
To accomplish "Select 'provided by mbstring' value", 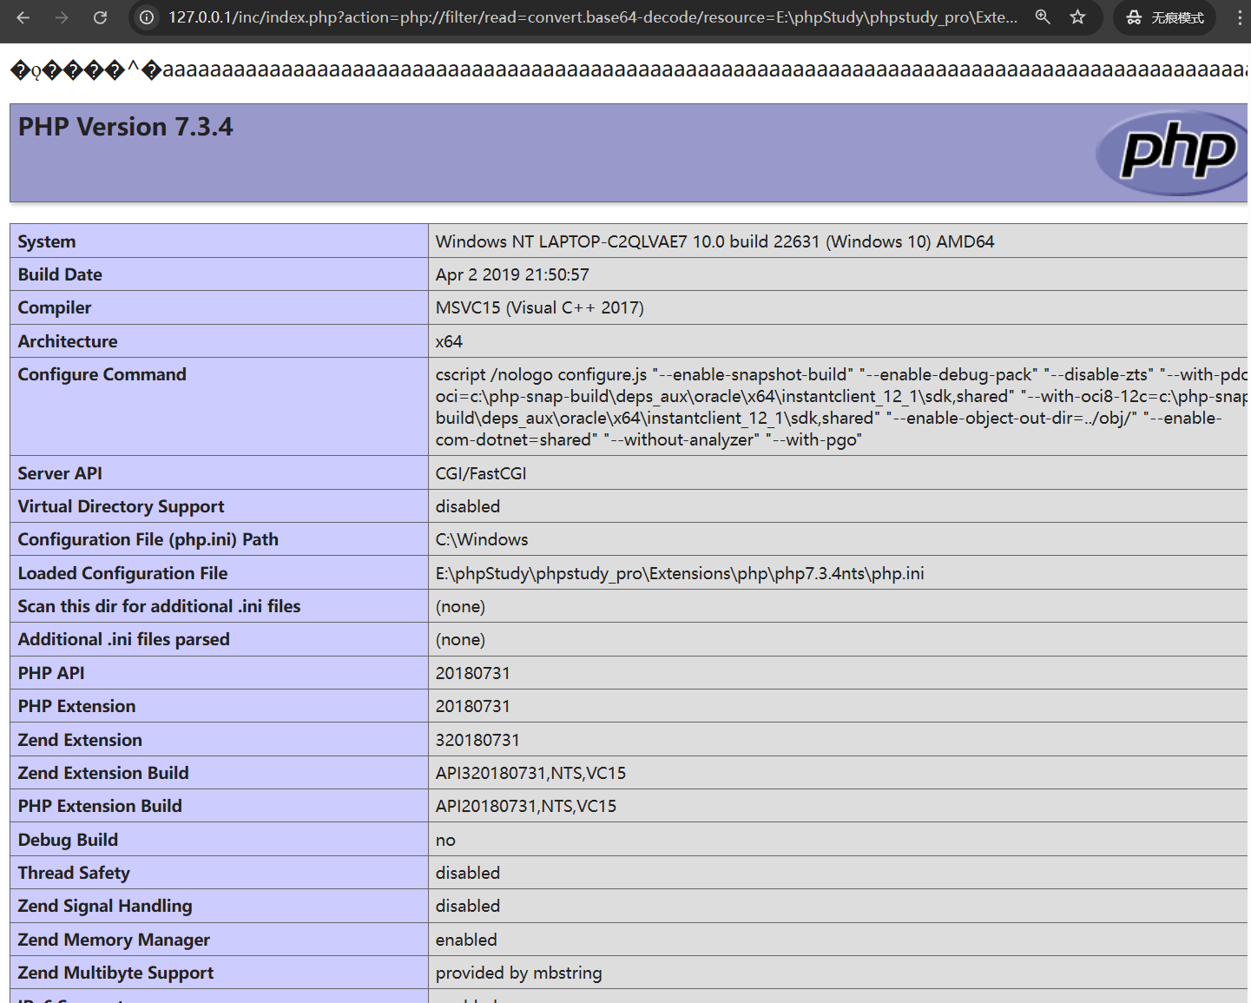I will point(518,973).
